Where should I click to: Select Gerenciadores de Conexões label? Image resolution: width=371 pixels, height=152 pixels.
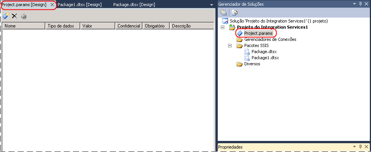point(270,40)
